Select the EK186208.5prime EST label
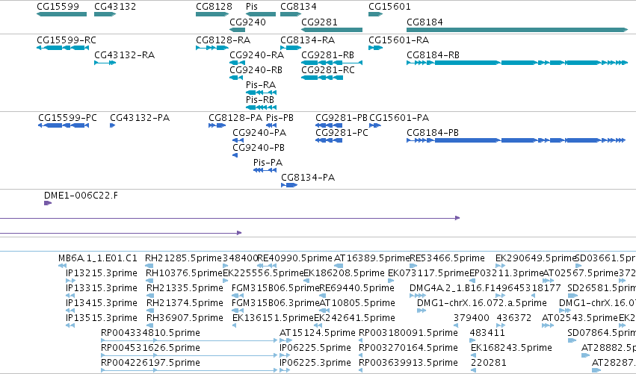This screenshot has height=374, width=636. pos(344,273)
